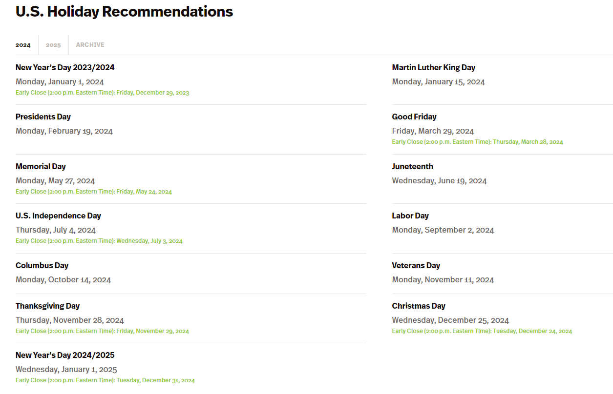This screenshot has width=613, height=394.
Task: Click the U.S. Holiday Recommendations heading
Action: 124,11
